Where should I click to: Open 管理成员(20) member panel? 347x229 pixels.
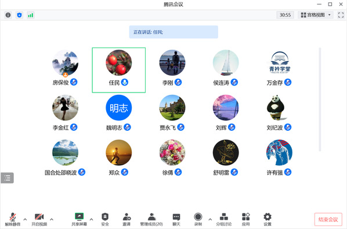[151, 219]
